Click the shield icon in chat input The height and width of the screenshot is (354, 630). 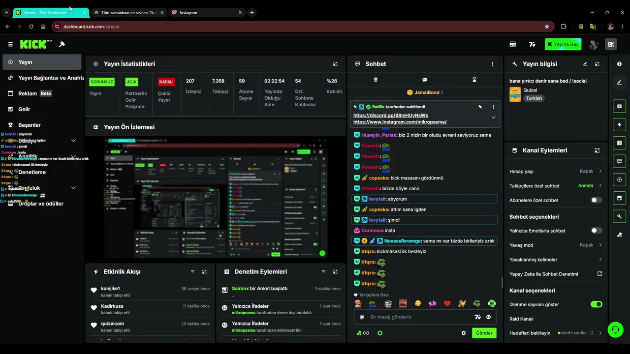coord(362,317)
